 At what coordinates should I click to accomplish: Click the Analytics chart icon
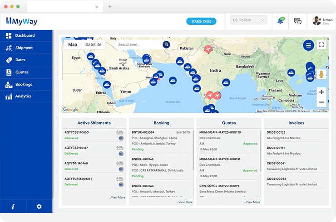point(9,97)
